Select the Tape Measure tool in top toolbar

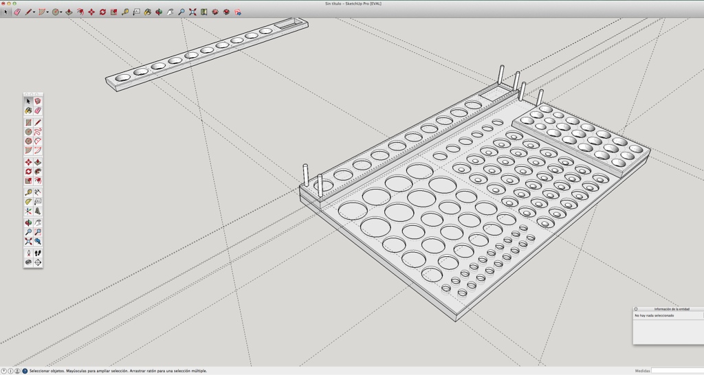125,12
